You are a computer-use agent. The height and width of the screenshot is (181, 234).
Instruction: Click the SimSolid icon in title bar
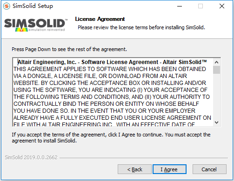coord(7,6)
